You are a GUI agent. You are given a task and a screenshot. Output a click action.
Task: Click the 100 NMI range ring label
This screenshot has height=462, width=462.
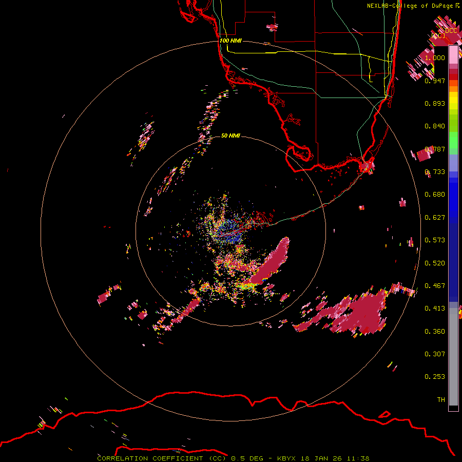coord(230,41)
